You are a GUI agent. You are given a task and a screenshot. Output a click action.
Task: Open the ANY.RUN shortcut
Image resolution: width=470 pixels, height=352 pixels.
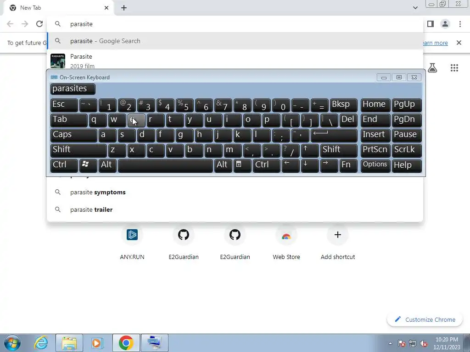132,243
